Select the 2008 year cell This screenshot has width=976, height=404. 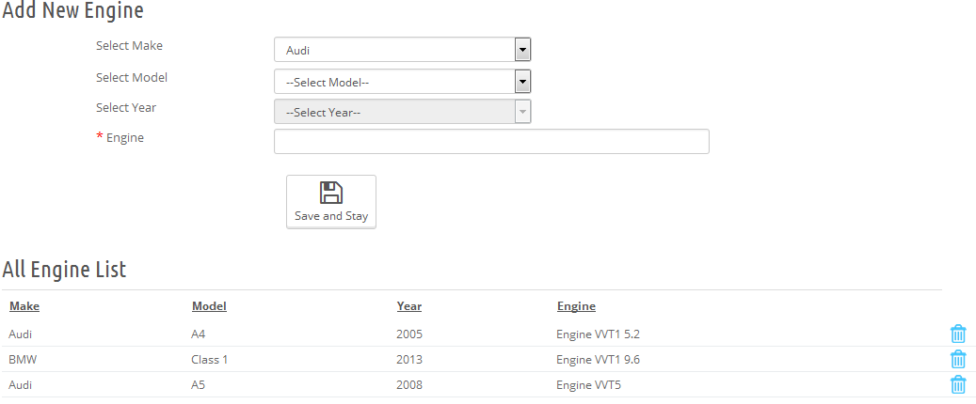point(409,384)
